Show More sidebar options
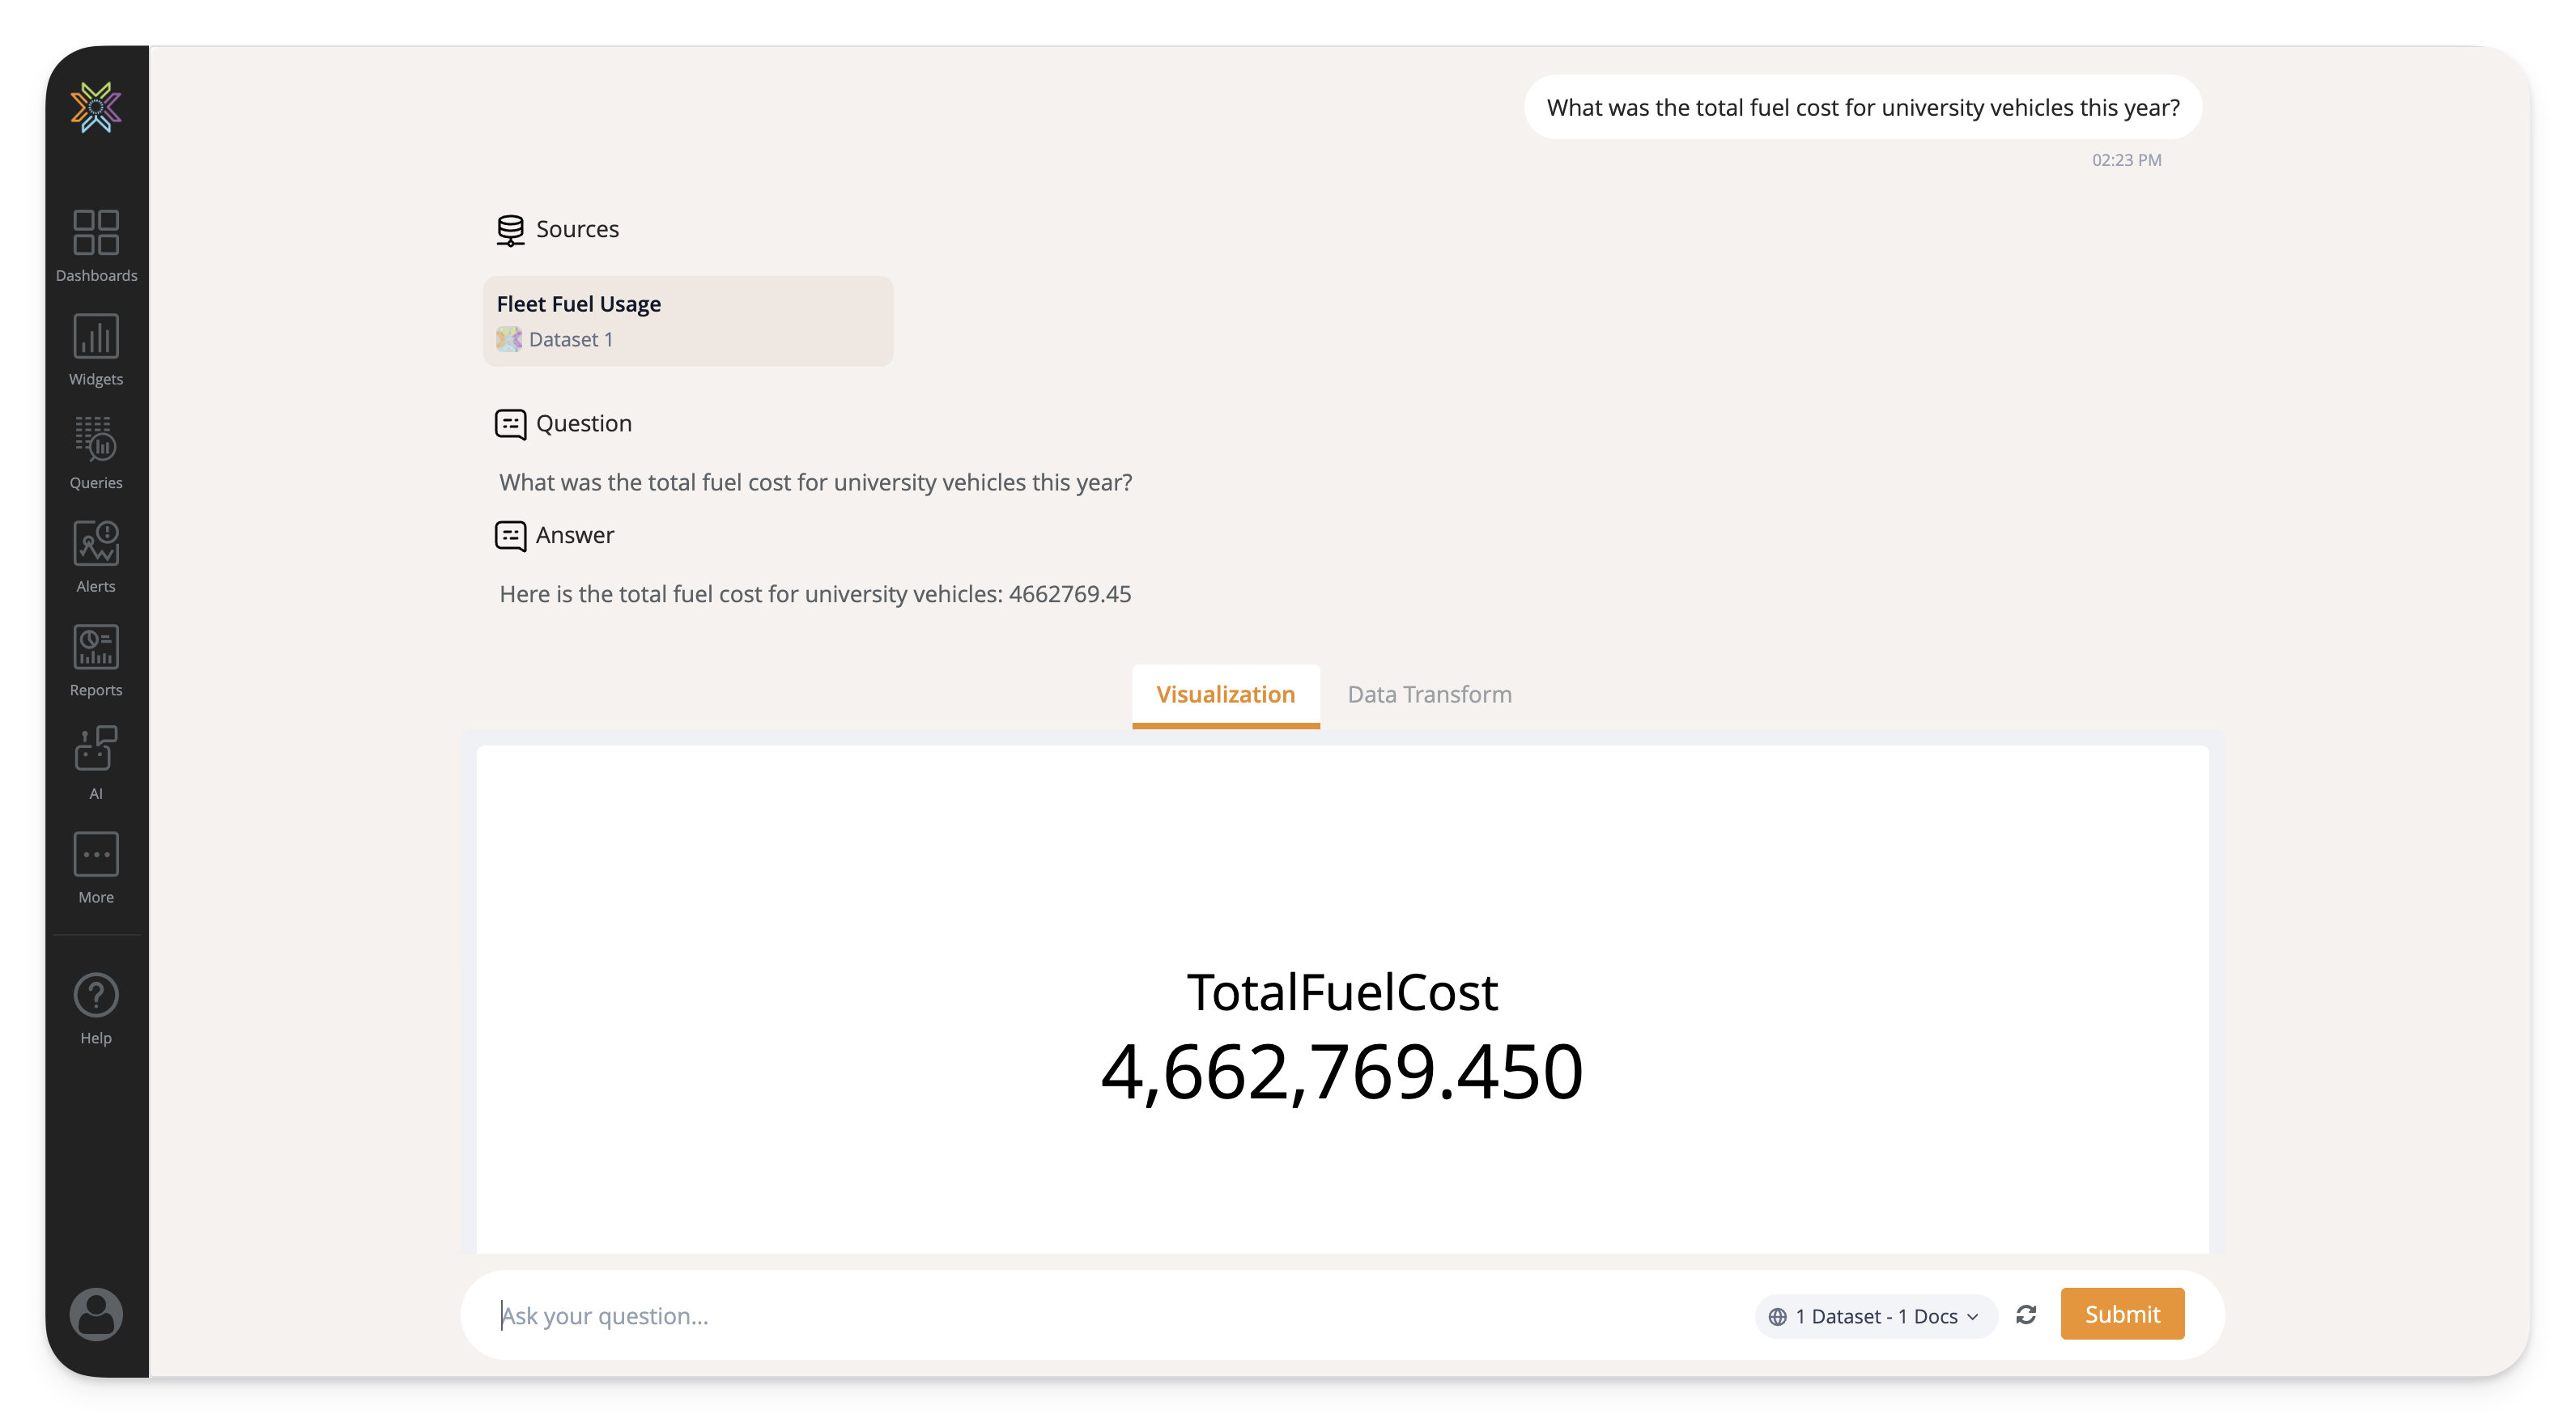This screenshot has width=2576, height=1423. (x=96, y=867)
